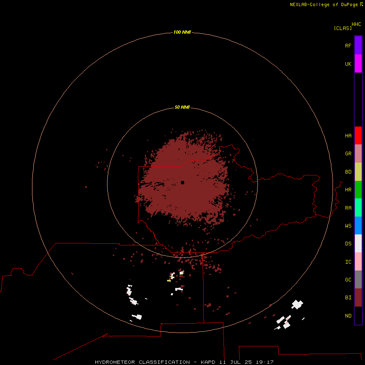
Task: Select the BD yellow legend block
Action: [358, 172]
